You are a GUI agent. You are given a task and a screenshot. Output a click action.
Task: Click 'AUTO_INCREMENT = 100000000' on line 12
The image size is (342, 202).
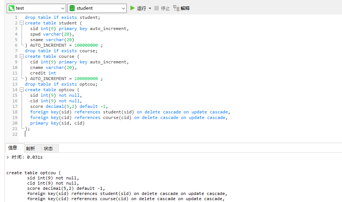click(x=64, y=79)
